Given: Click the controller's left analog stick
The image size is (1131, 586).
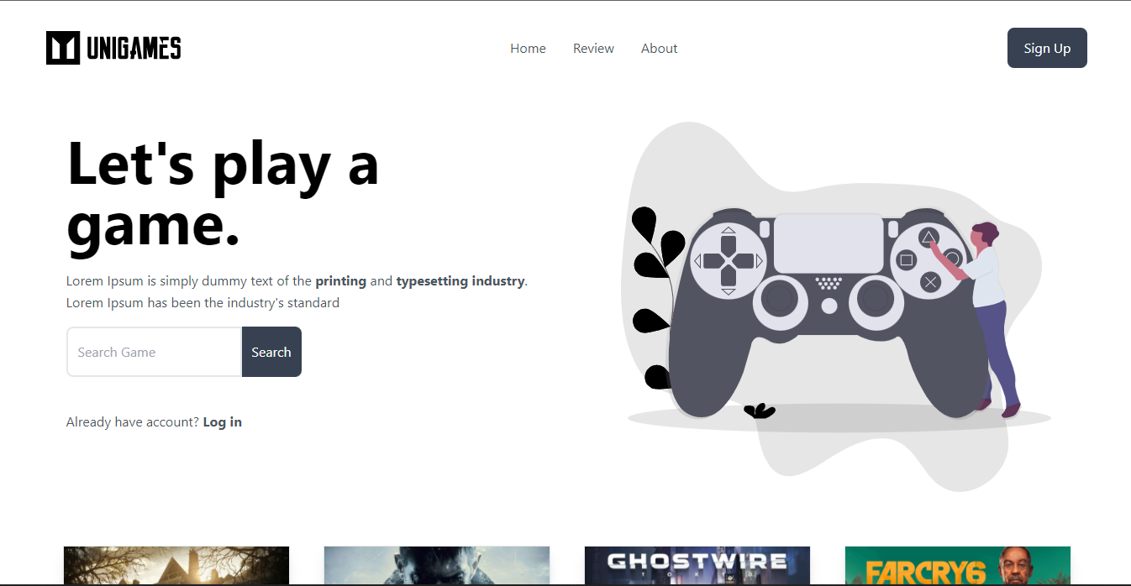Looking at the screenshot, I should (x=781, y=298).
